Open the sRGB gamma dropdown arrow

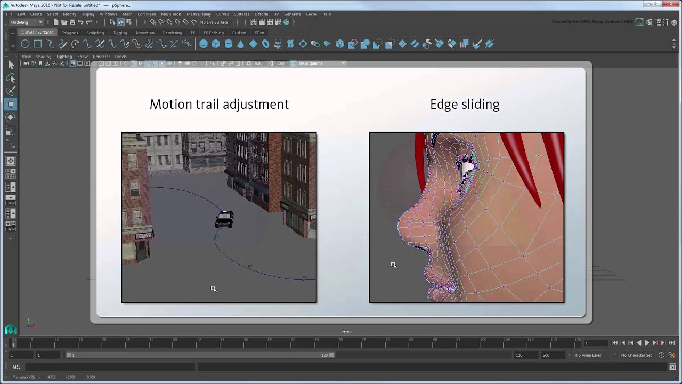pyautogui.click(x=343, y=63)
